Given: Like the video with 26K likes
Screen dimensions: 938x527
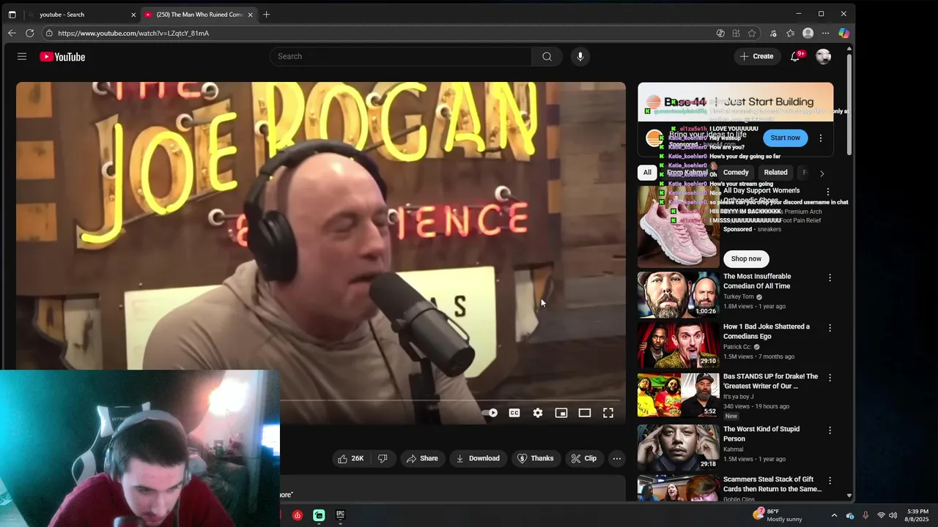Looking at the screenshot, I should pos(351,458).
